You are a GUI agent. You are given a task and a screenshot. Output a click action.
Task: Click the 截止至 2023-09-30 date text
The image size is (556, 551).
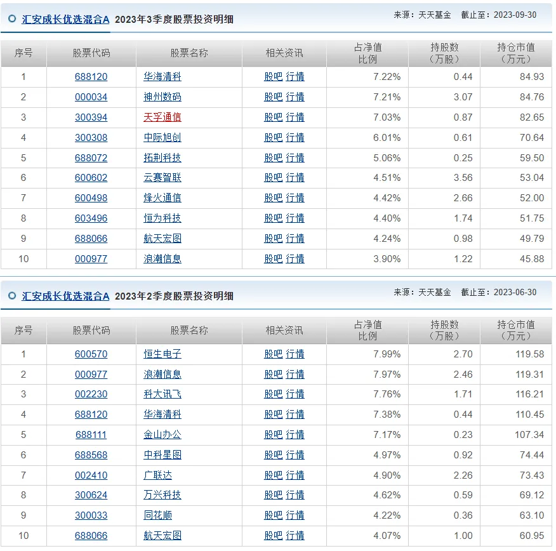click(x=498, y=15)
